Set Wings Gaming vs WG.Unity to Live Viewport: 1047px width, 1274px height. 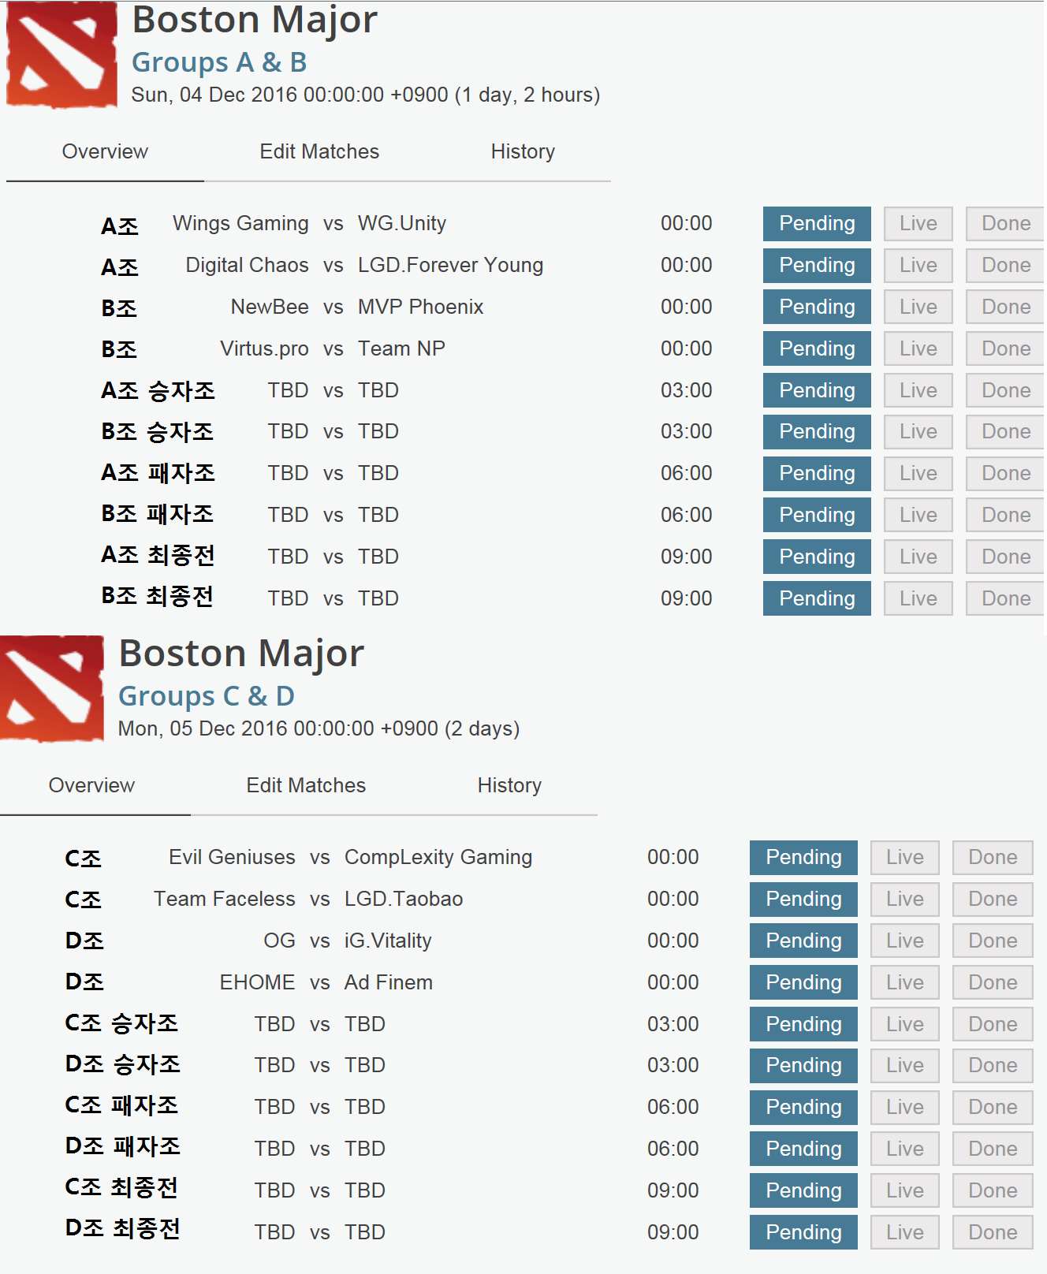[x=918, y=224]
